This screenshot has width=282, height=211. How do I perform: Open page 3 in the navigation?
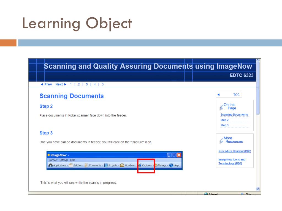[x=87, y=84]
